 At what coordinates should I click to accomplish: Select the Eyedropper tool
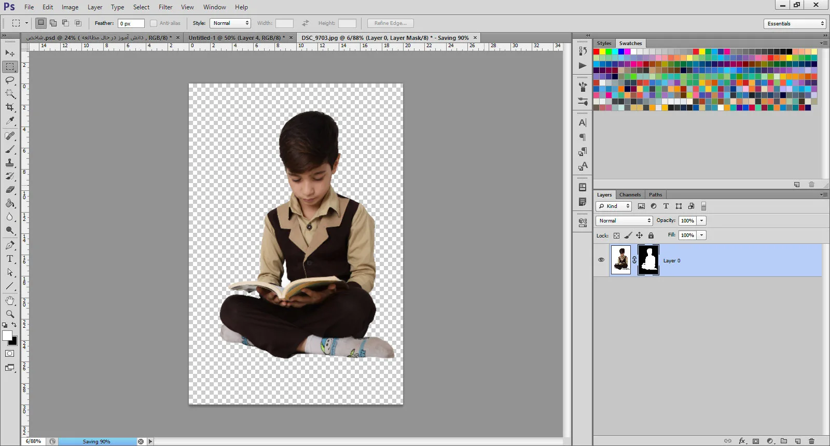10,121
